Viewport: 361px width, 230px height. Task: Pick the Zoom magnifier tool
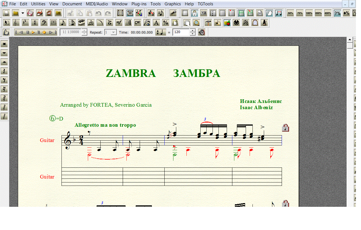196,23
